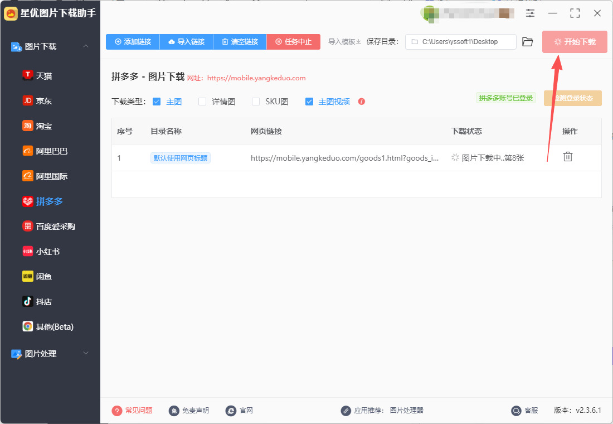This screenshot has width=613, height=424.
Task: Click the 百度爱采购 red icon
Action: pyautogui.click(x=28, y=227)
